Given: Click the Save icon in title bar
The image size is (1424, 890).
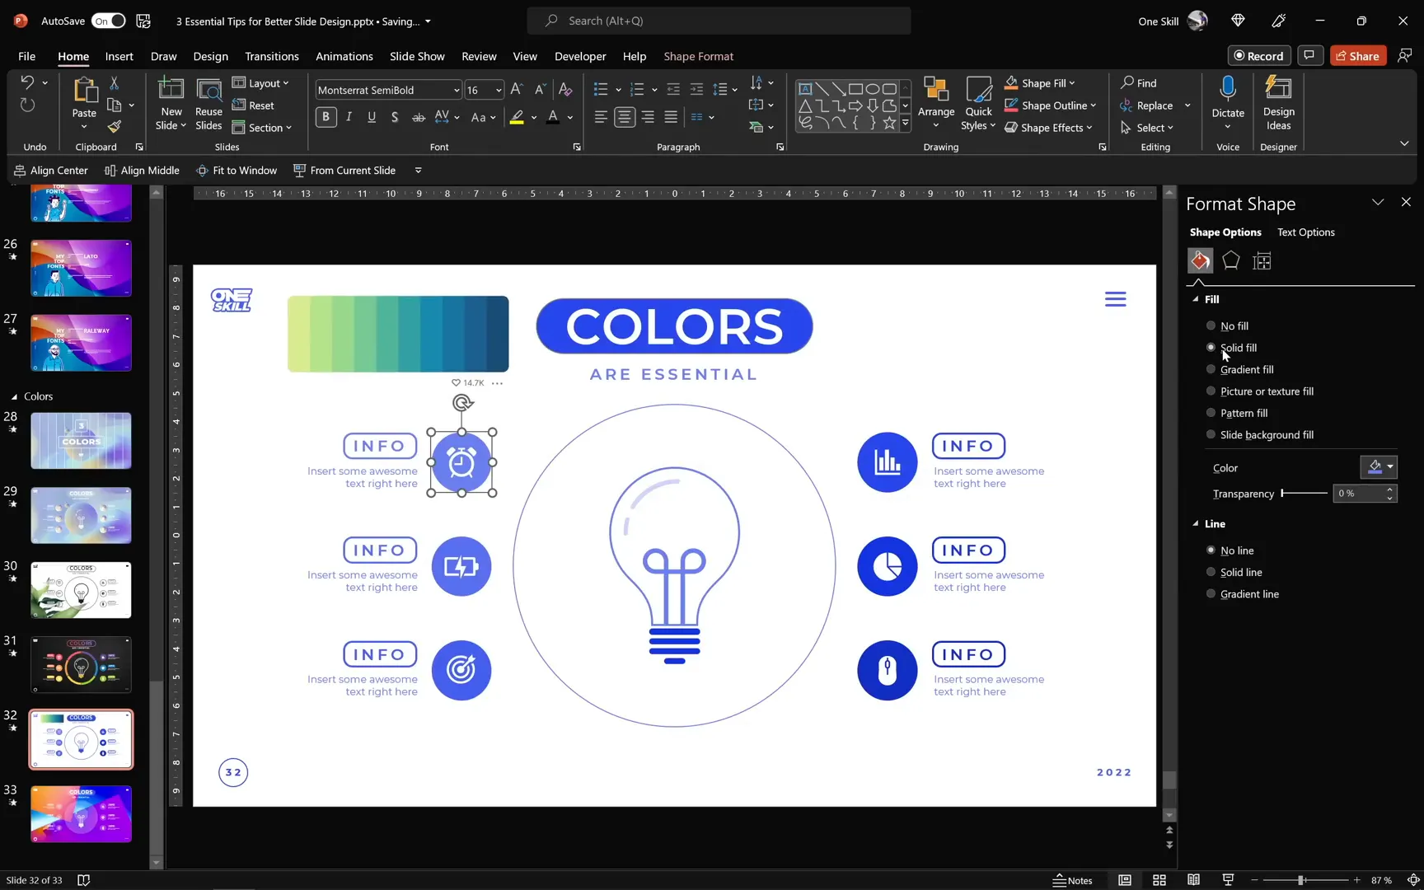Looking at the screenshot, I should (143, 21).
